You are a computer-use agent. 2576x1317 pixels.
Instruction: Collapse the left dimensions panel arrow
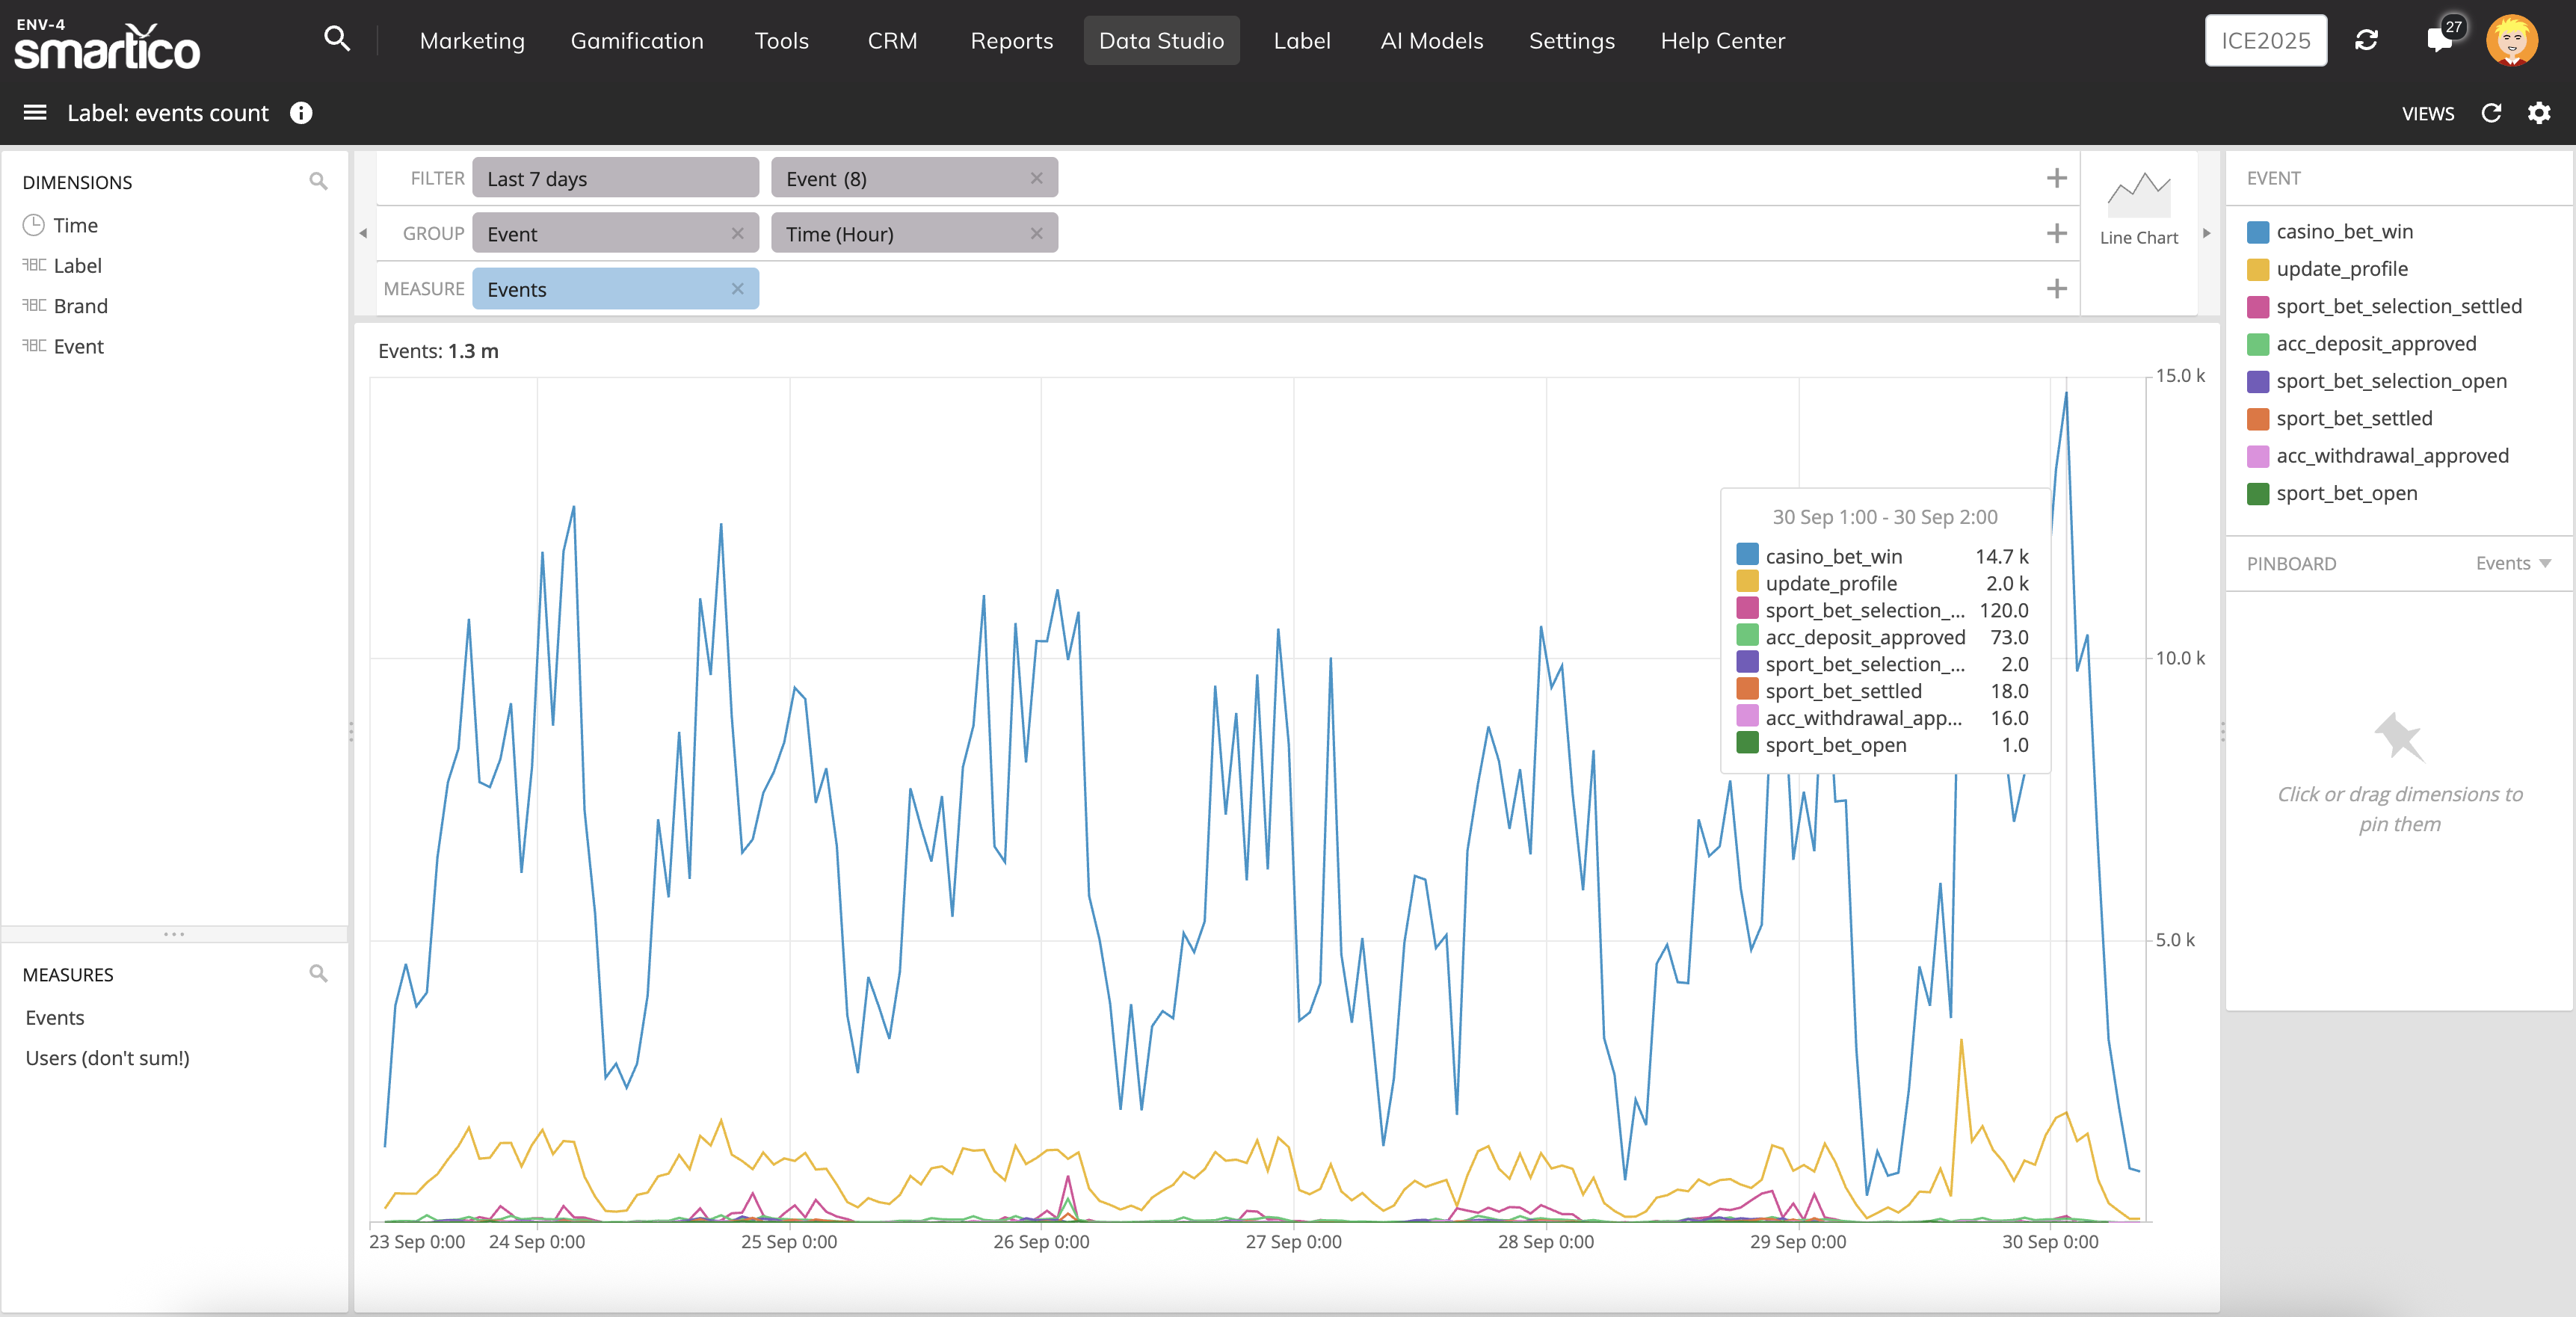click(363, 233)
